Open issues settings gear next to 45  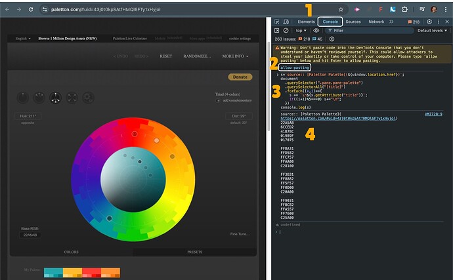[332, 39]
